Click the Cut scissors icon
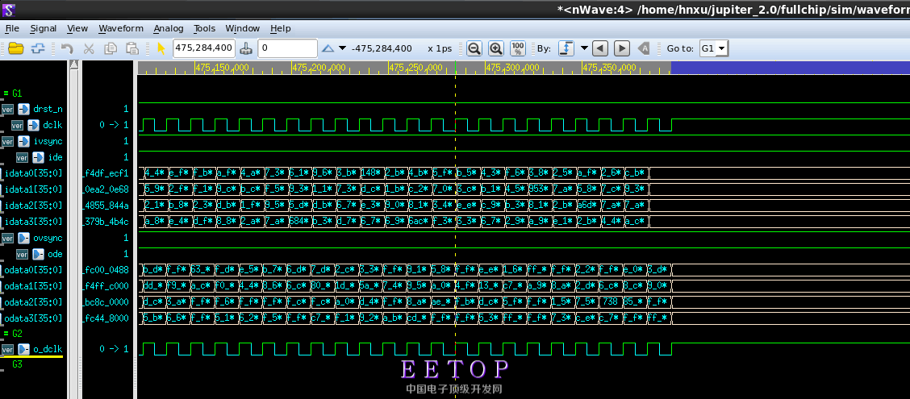The image size is (910, 399). coord(89,48)
